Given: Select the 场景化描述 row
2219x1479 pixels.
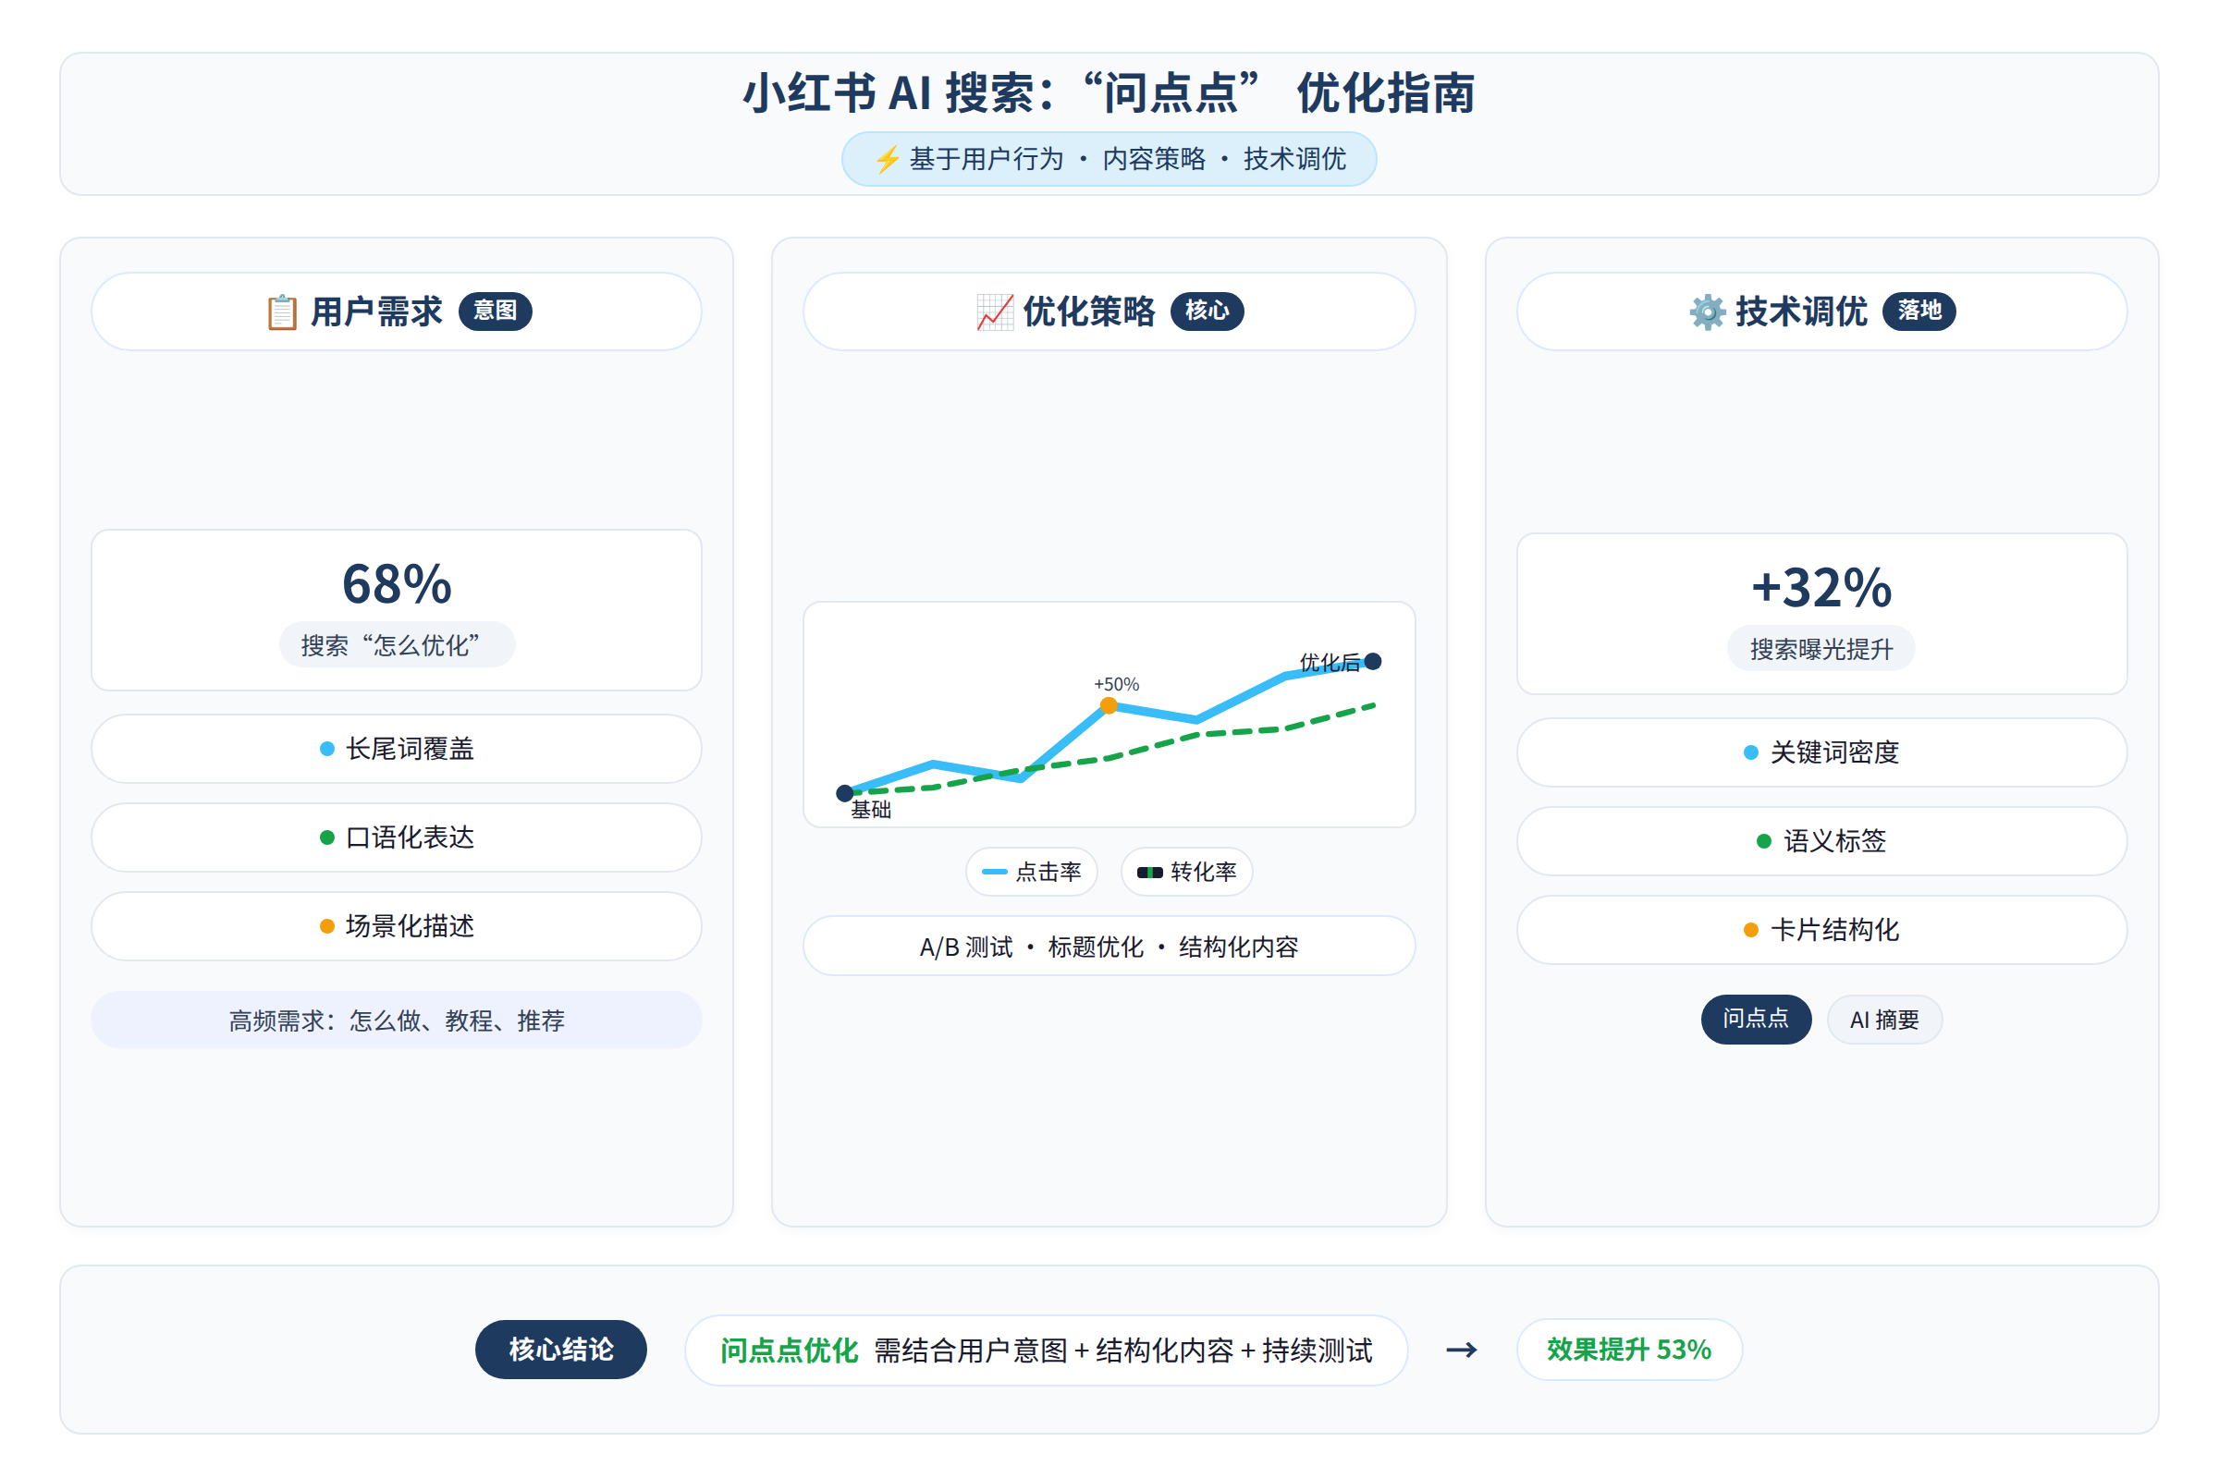Looking at the screenshot, I should click(397, 926).
